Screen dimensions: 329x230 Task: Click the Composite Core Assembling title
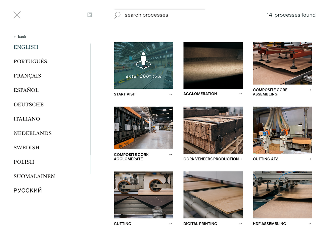point(270,92)
